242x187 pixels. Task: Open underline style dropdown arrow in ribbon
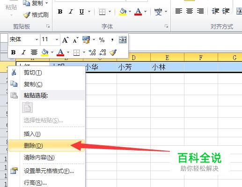(89, 12)
